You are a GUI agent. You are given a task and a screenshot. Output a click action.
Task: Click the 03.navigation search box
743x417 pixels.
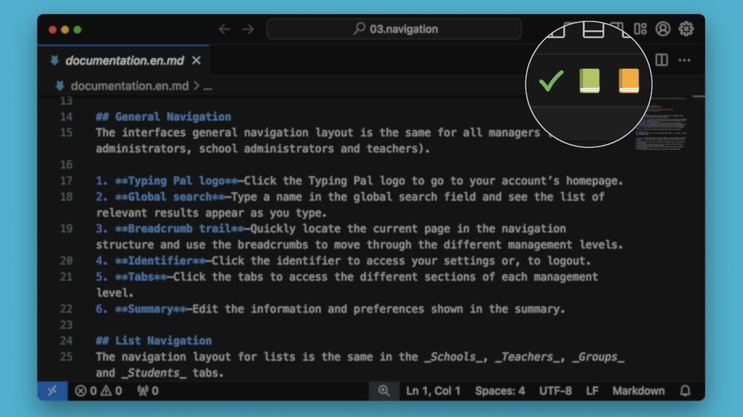(x=394, y=29)
